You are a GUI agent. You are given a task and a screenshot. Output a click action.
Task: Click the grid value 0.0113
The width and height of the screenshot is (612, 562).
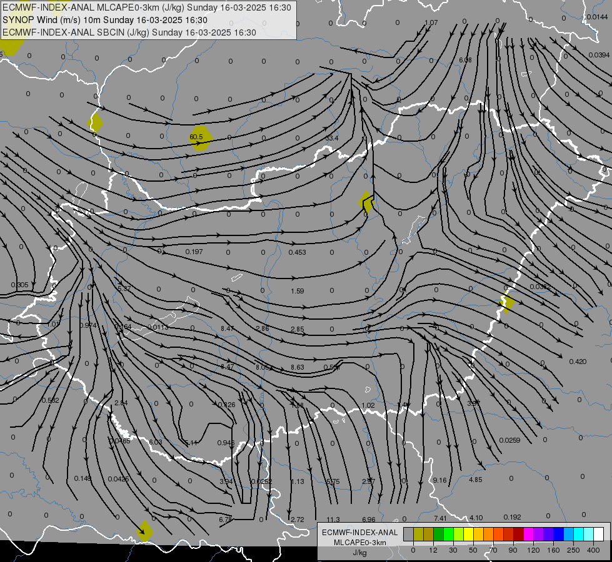pyautogui.click(x=158, y=327)
